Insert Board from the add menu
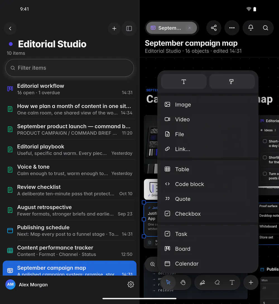This screenshot has height=304, width=279. [208, 249]
